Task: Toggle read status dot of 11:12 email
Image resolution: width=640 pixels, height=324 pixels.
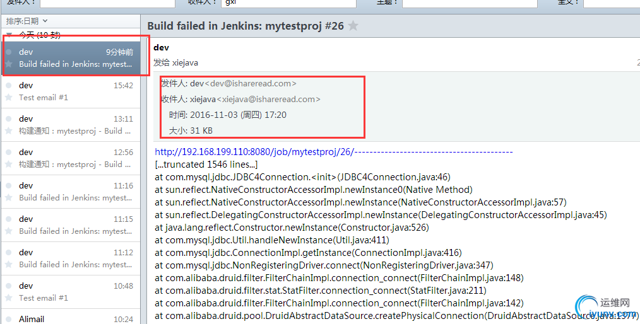Action: (9, 252)
